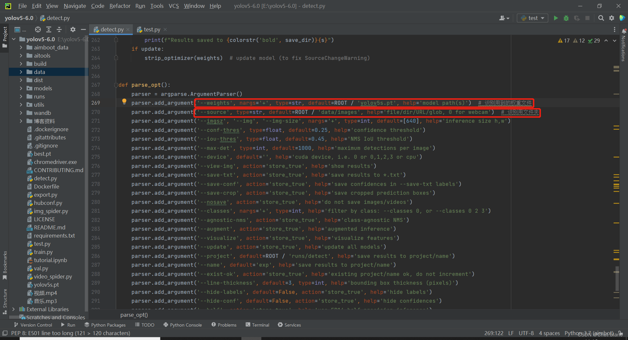Screen dimensions: 628x340
Task: Select requirements.txt in the project tree
Action: tap(54, 236)
